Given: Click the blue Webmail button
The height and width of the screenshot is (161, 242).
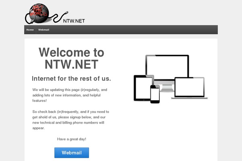Looking at the screenshot, I should pos(72,153).
